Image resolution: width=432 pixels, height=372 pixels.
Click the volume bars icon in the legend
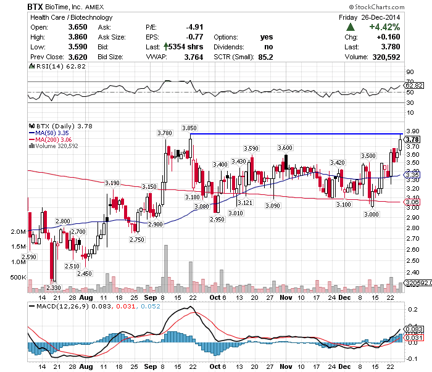pyautogui.click(x=31, y=146)
